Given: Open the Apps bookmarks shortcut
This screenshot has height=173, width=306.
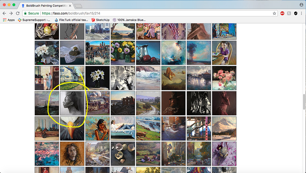Looking at the screenshot, I should pyautogui.click(x=9, y=20).
